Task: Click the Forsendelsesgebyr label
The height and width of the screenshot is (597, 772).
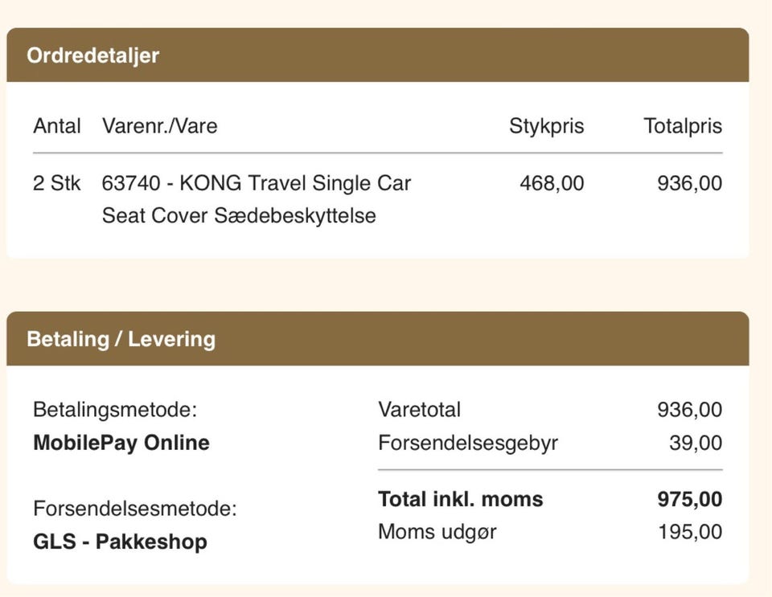Action: pos(468,443)
